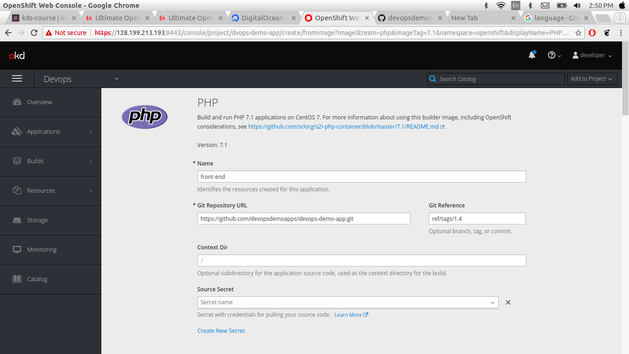
Task: Switch to the k8s-course tab
Action: pos(45,18)
